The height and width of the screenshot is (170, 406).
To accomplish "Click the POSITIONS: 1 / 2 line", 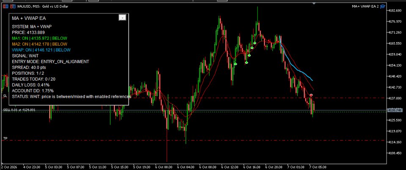I will (28, 73).
